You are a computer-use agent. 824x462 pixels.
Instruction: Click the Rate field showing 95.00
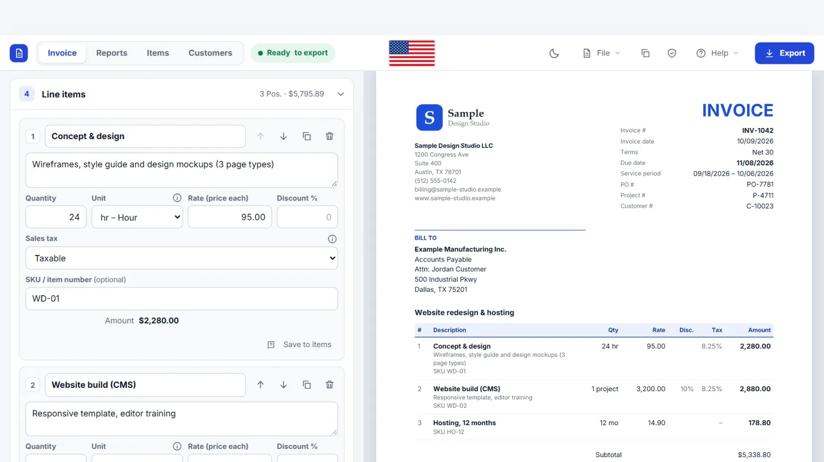[230, 217]
